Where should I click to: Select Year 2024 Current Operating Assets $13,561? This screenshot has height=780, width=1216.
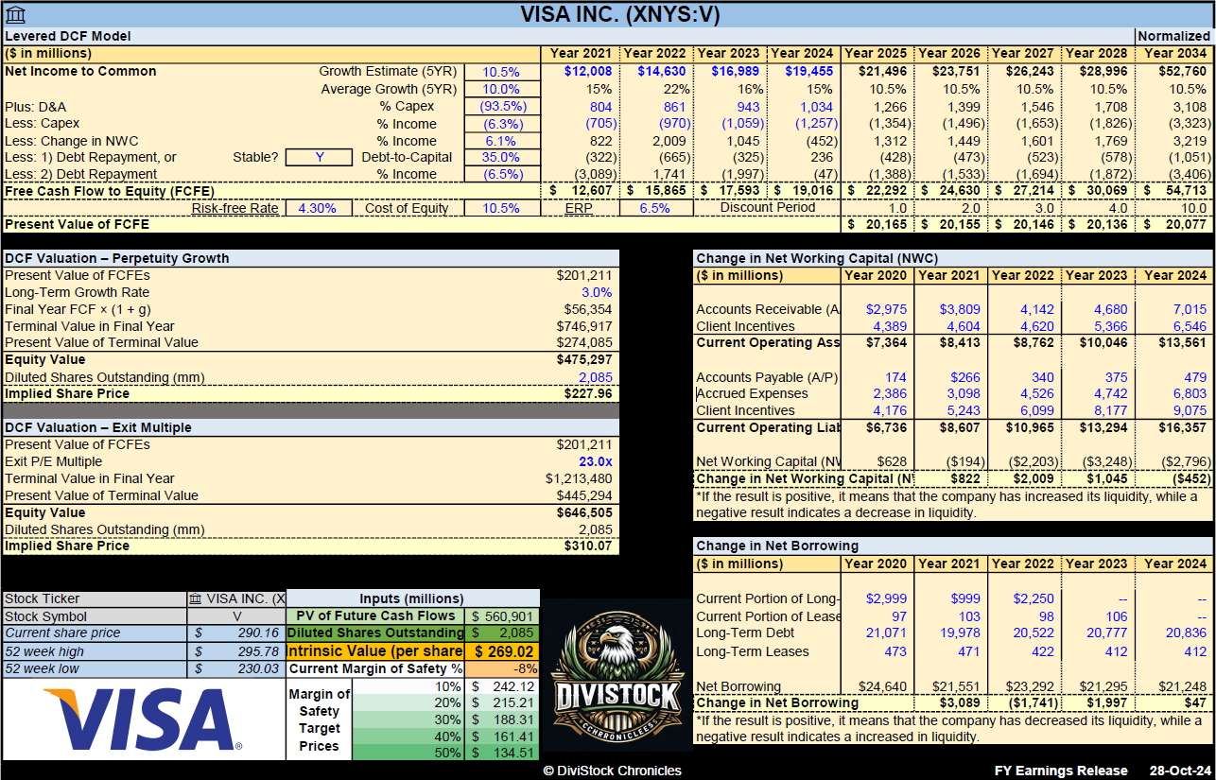point(1182,342)
